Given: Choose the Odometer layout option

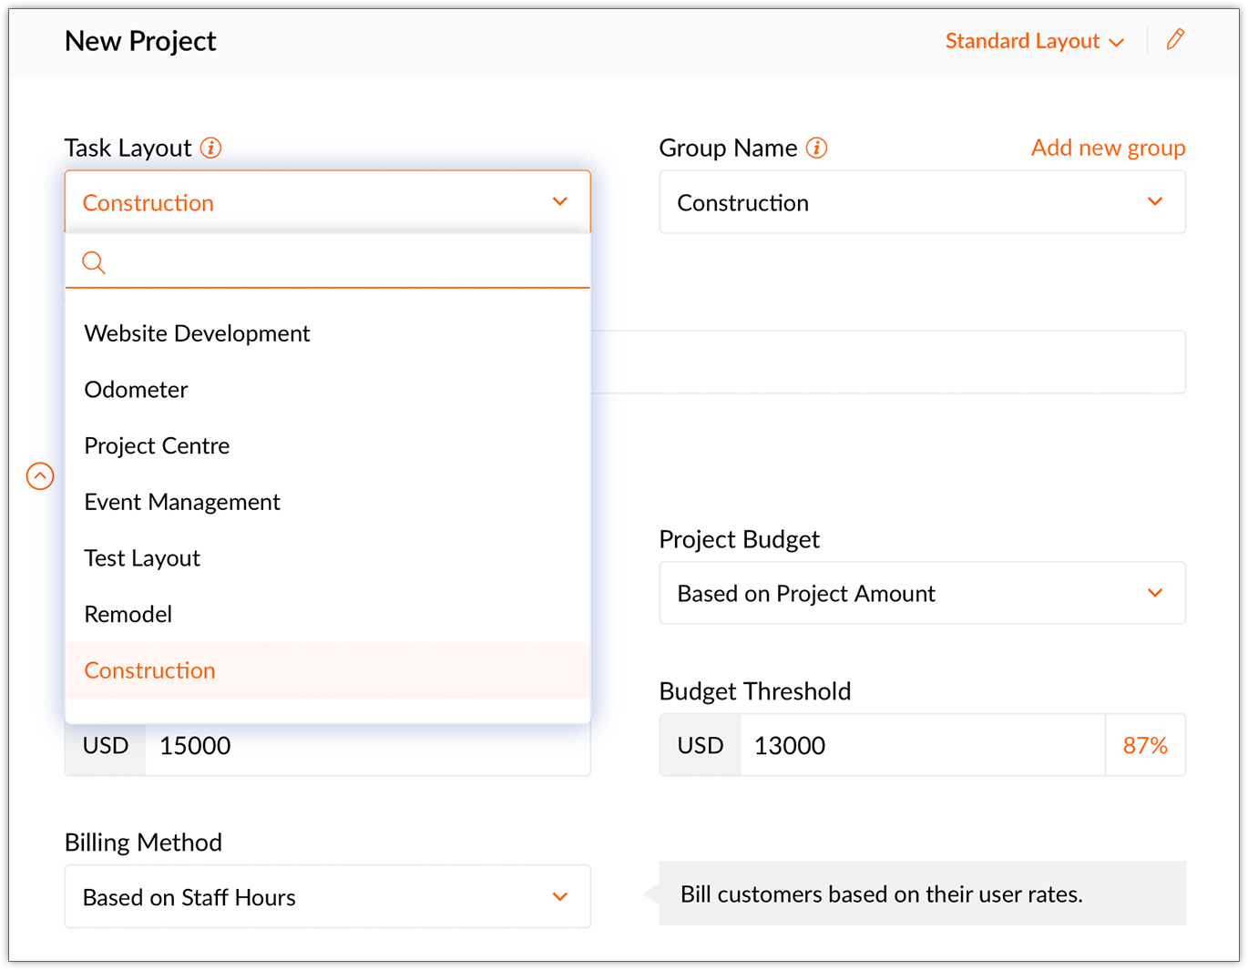Looking at the screenshot, I should click(x=328, y=390).
